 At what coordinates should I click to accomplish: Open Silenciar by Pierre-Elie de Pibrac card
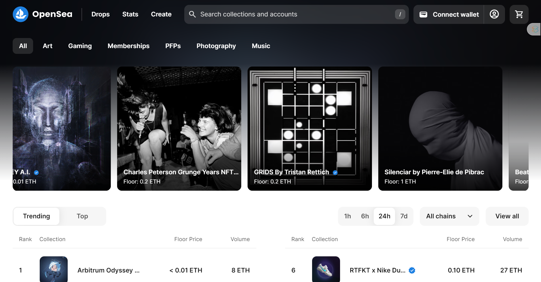point(440,128)
